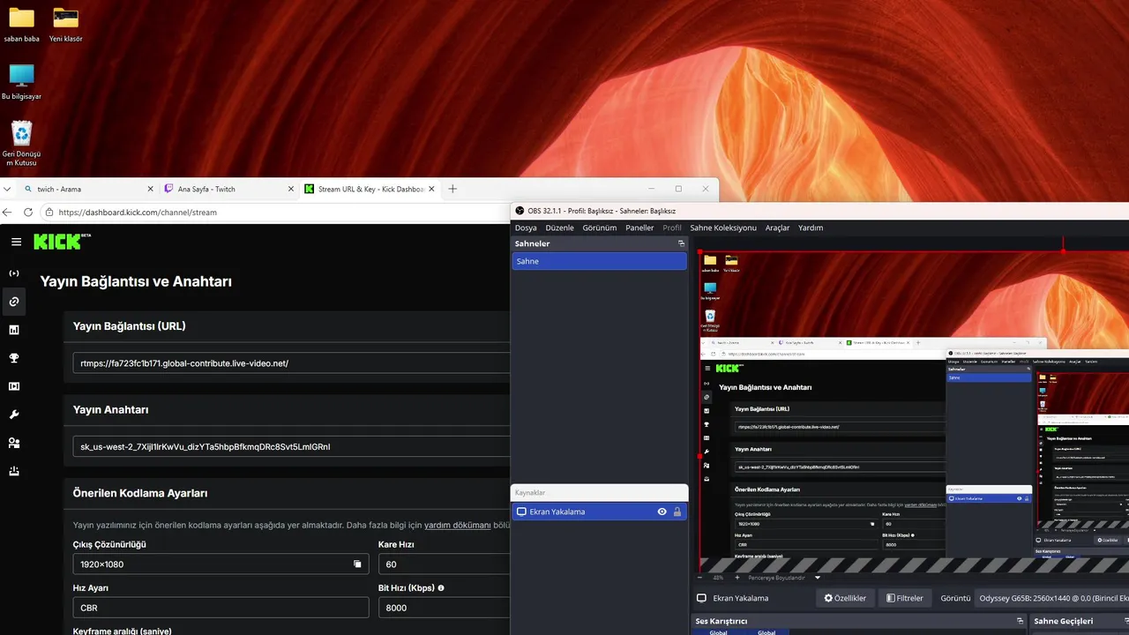Open the video clips icon in Kick sidebar
The image size is (1129, 635).
point(14,386)
